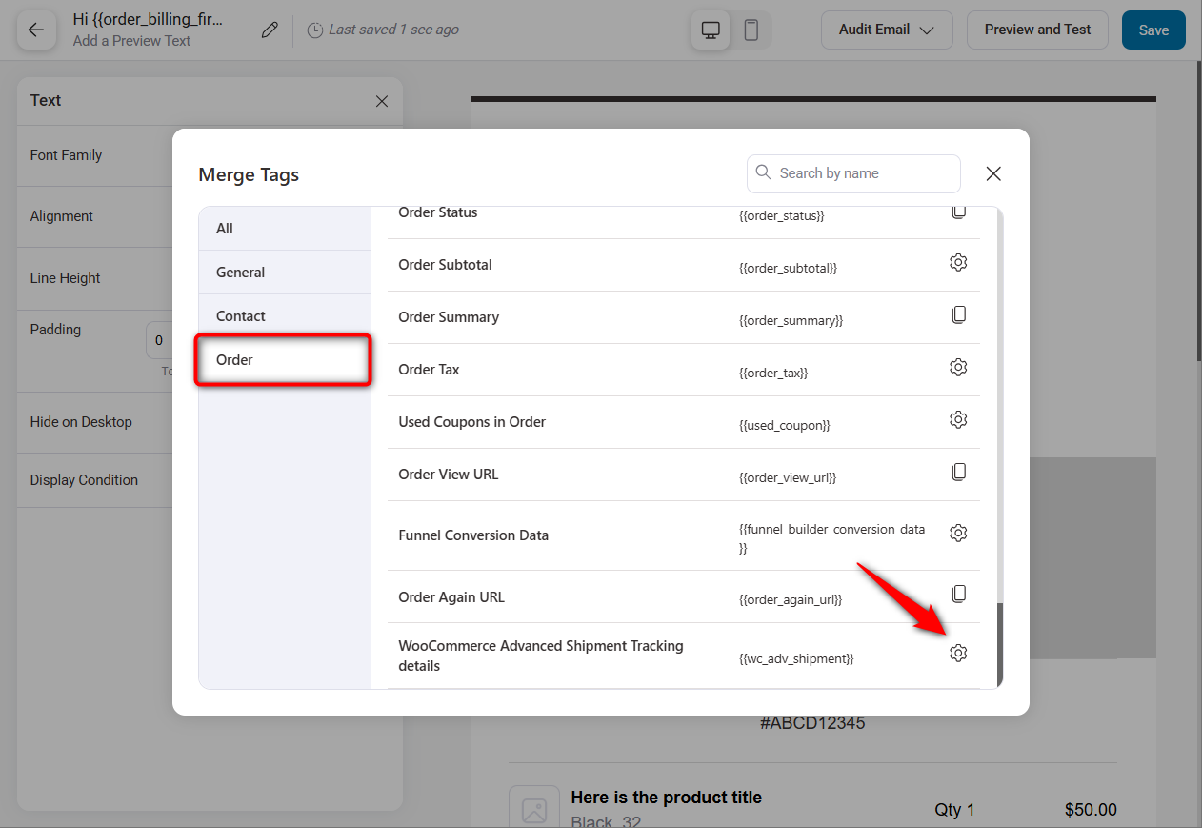Viewport: 1202px width, 828px height.
Task: Open the Audit Email dropdown
Action: 887,30
